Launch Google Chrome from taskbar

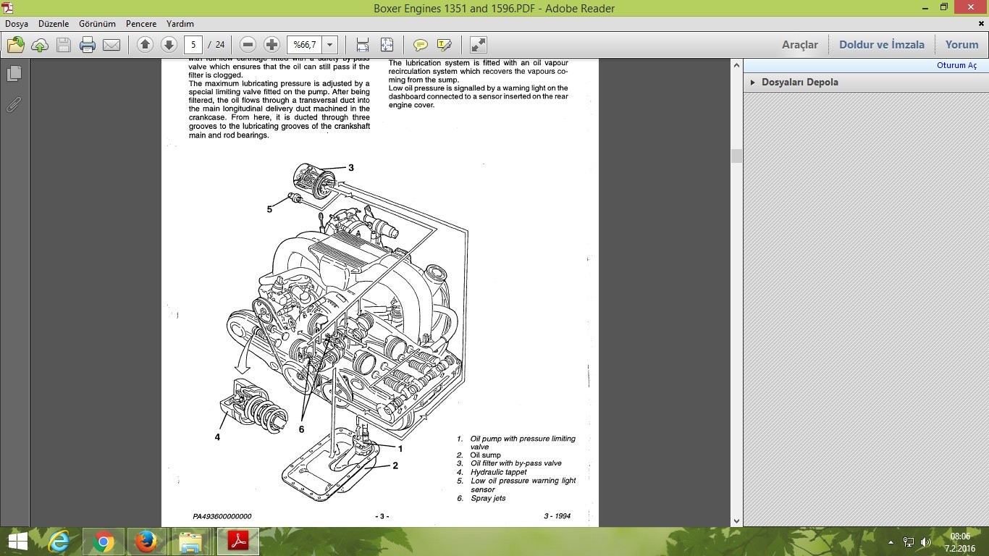tap(103, 542)
